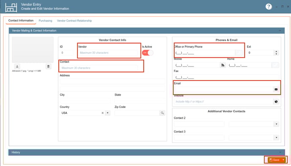Expand the History panel
The image size is (291, 166).
[280, 153]
